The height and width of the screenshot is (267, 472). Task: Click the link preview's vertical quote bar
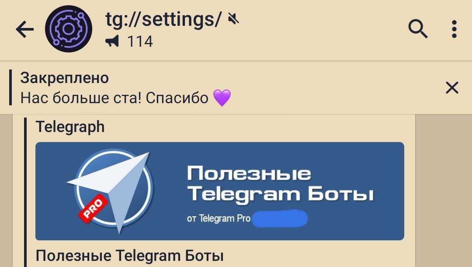25,192
